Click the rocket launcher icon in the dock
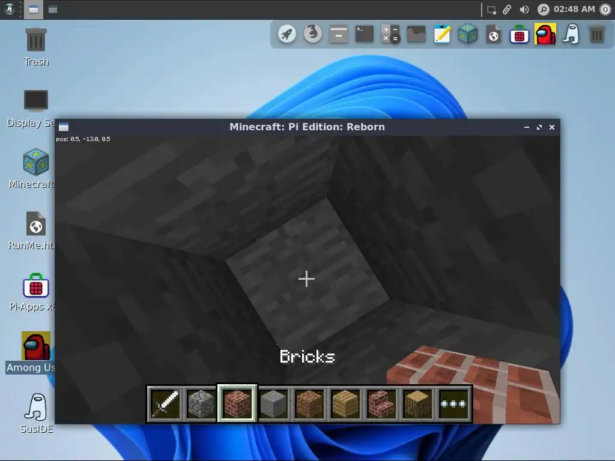The width and height of the screenshot is (615, 461). click(287, 34)
